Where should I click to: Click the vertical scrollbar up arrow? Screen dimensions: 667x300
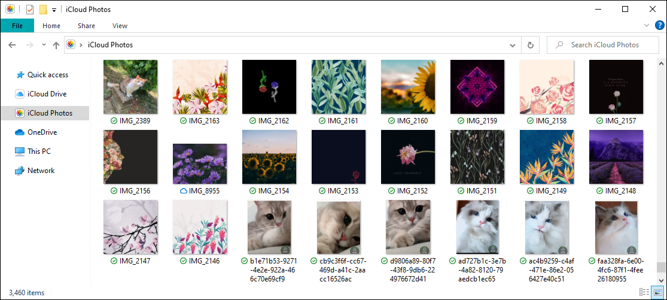[x=660, y=63]
